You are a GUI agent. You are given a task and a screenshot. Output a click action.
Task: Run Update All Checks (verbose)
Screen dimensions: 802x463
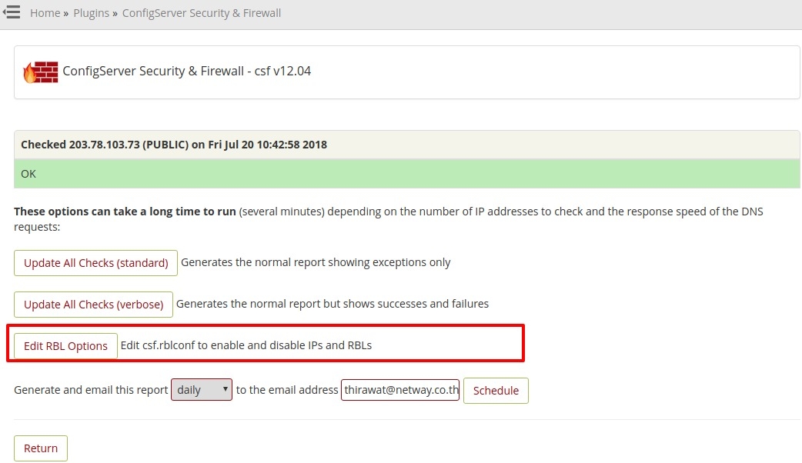93,305
